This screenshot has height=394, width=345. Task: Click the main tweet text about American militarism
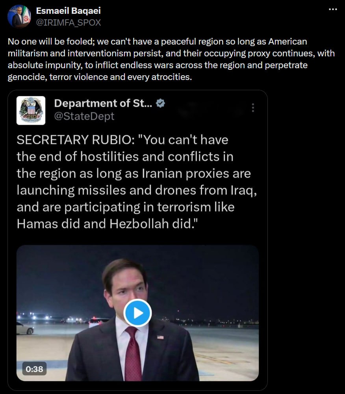171,59
